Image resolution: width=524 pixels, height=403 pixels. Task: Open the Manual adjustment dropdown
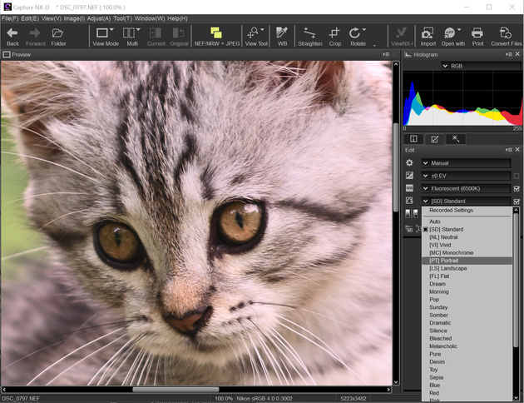click(426, 163)
